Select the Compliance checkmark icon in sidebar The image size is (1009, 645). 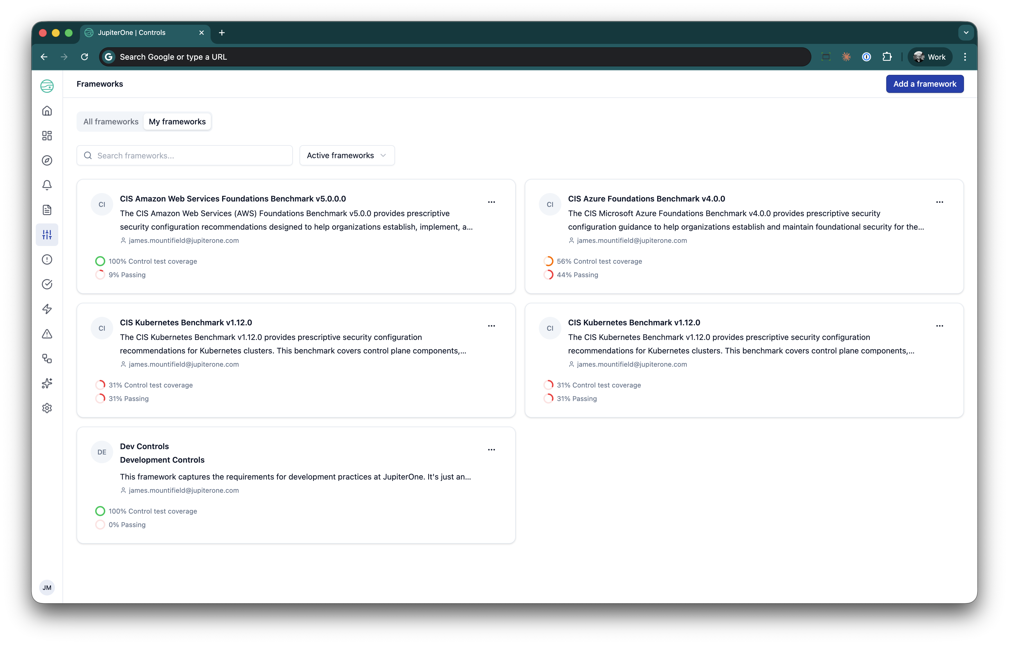47,284
